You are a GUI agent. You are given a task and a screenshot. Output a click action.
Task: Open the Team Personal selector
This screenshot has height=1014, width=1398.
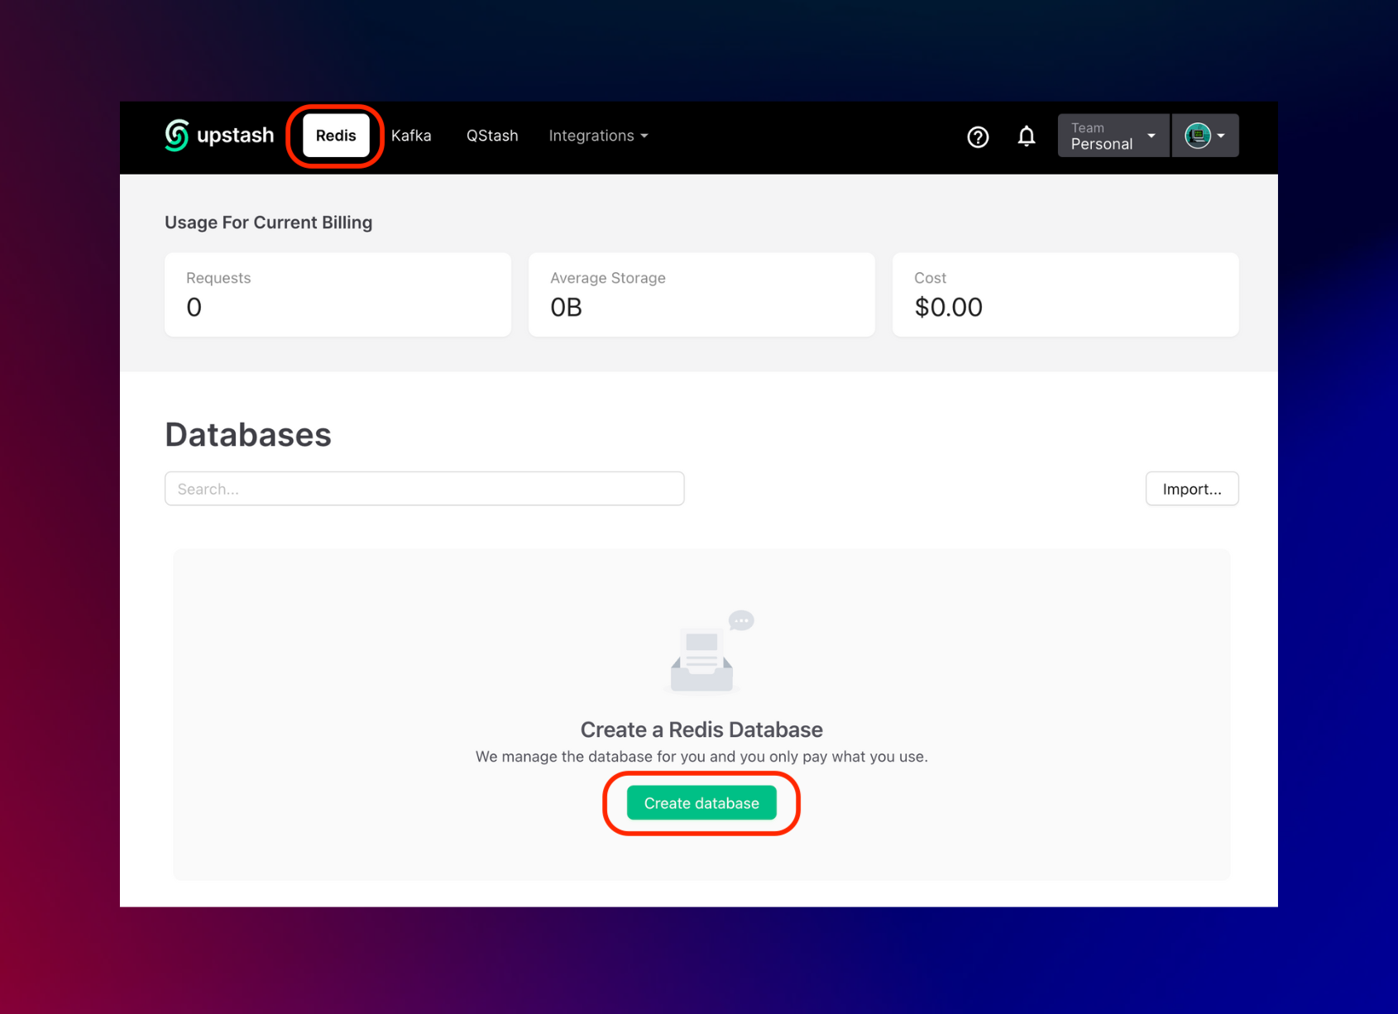(1113, 136)
